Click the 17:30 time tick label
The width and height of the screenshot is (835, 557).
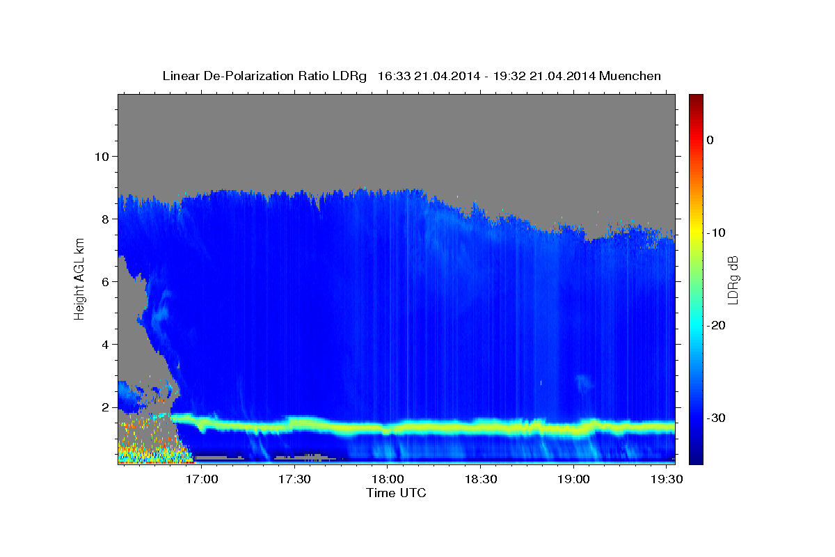[294, 480]
